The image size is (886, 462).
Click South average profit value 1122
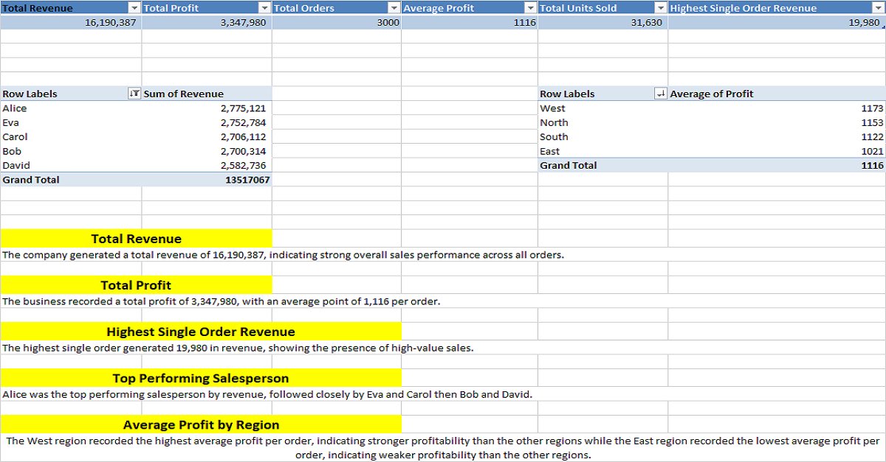[x=777, y=137]
